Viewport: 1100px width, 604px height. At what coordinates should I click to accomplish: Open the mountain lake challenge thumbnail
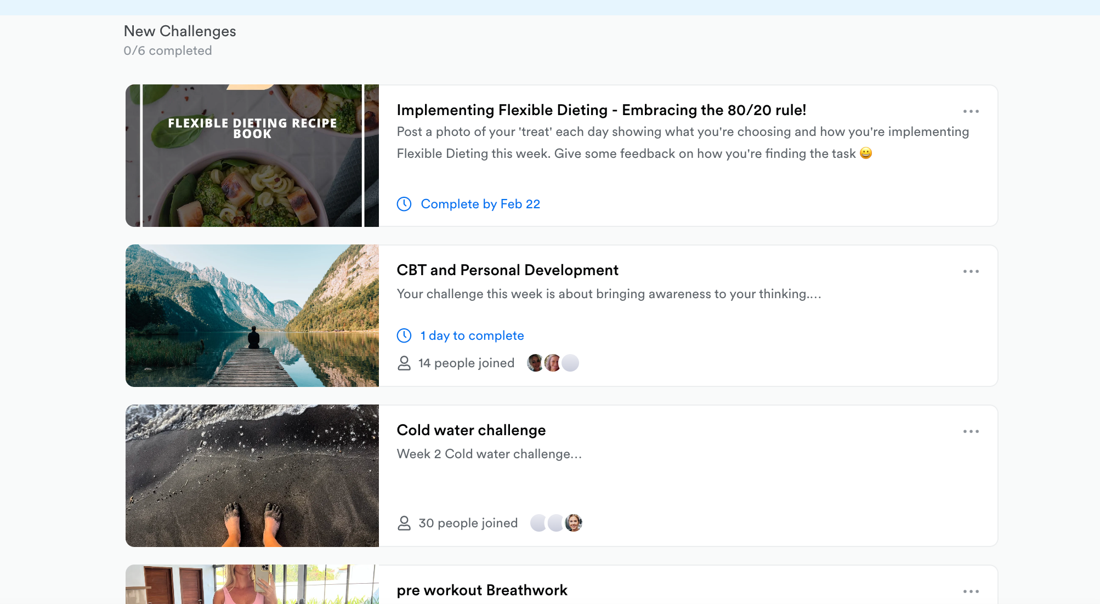coord(252,316)
